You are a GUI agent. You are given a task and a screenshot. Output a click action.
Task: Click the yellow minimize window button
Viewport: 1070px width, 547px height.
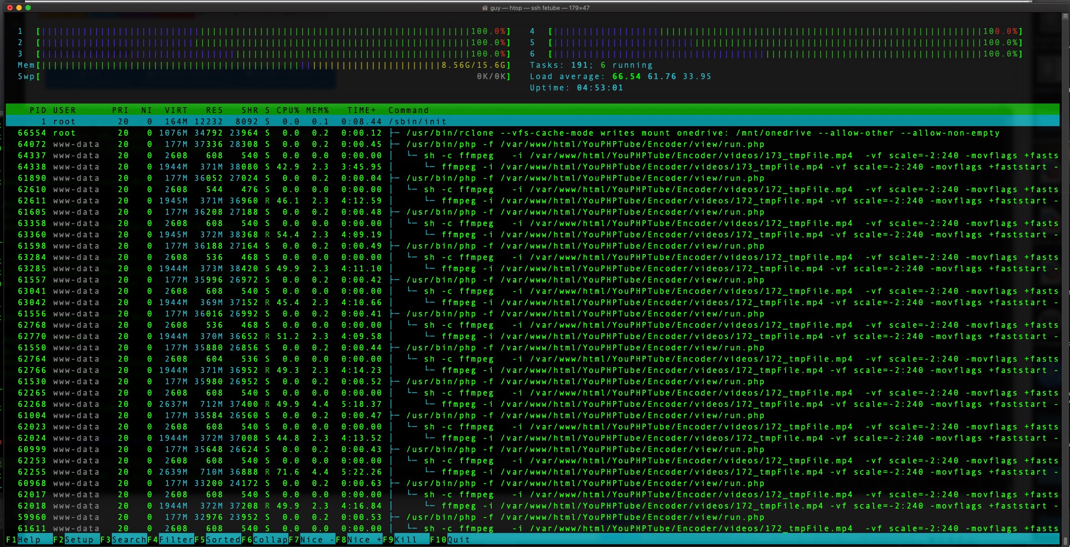click(x=19, y=8)
